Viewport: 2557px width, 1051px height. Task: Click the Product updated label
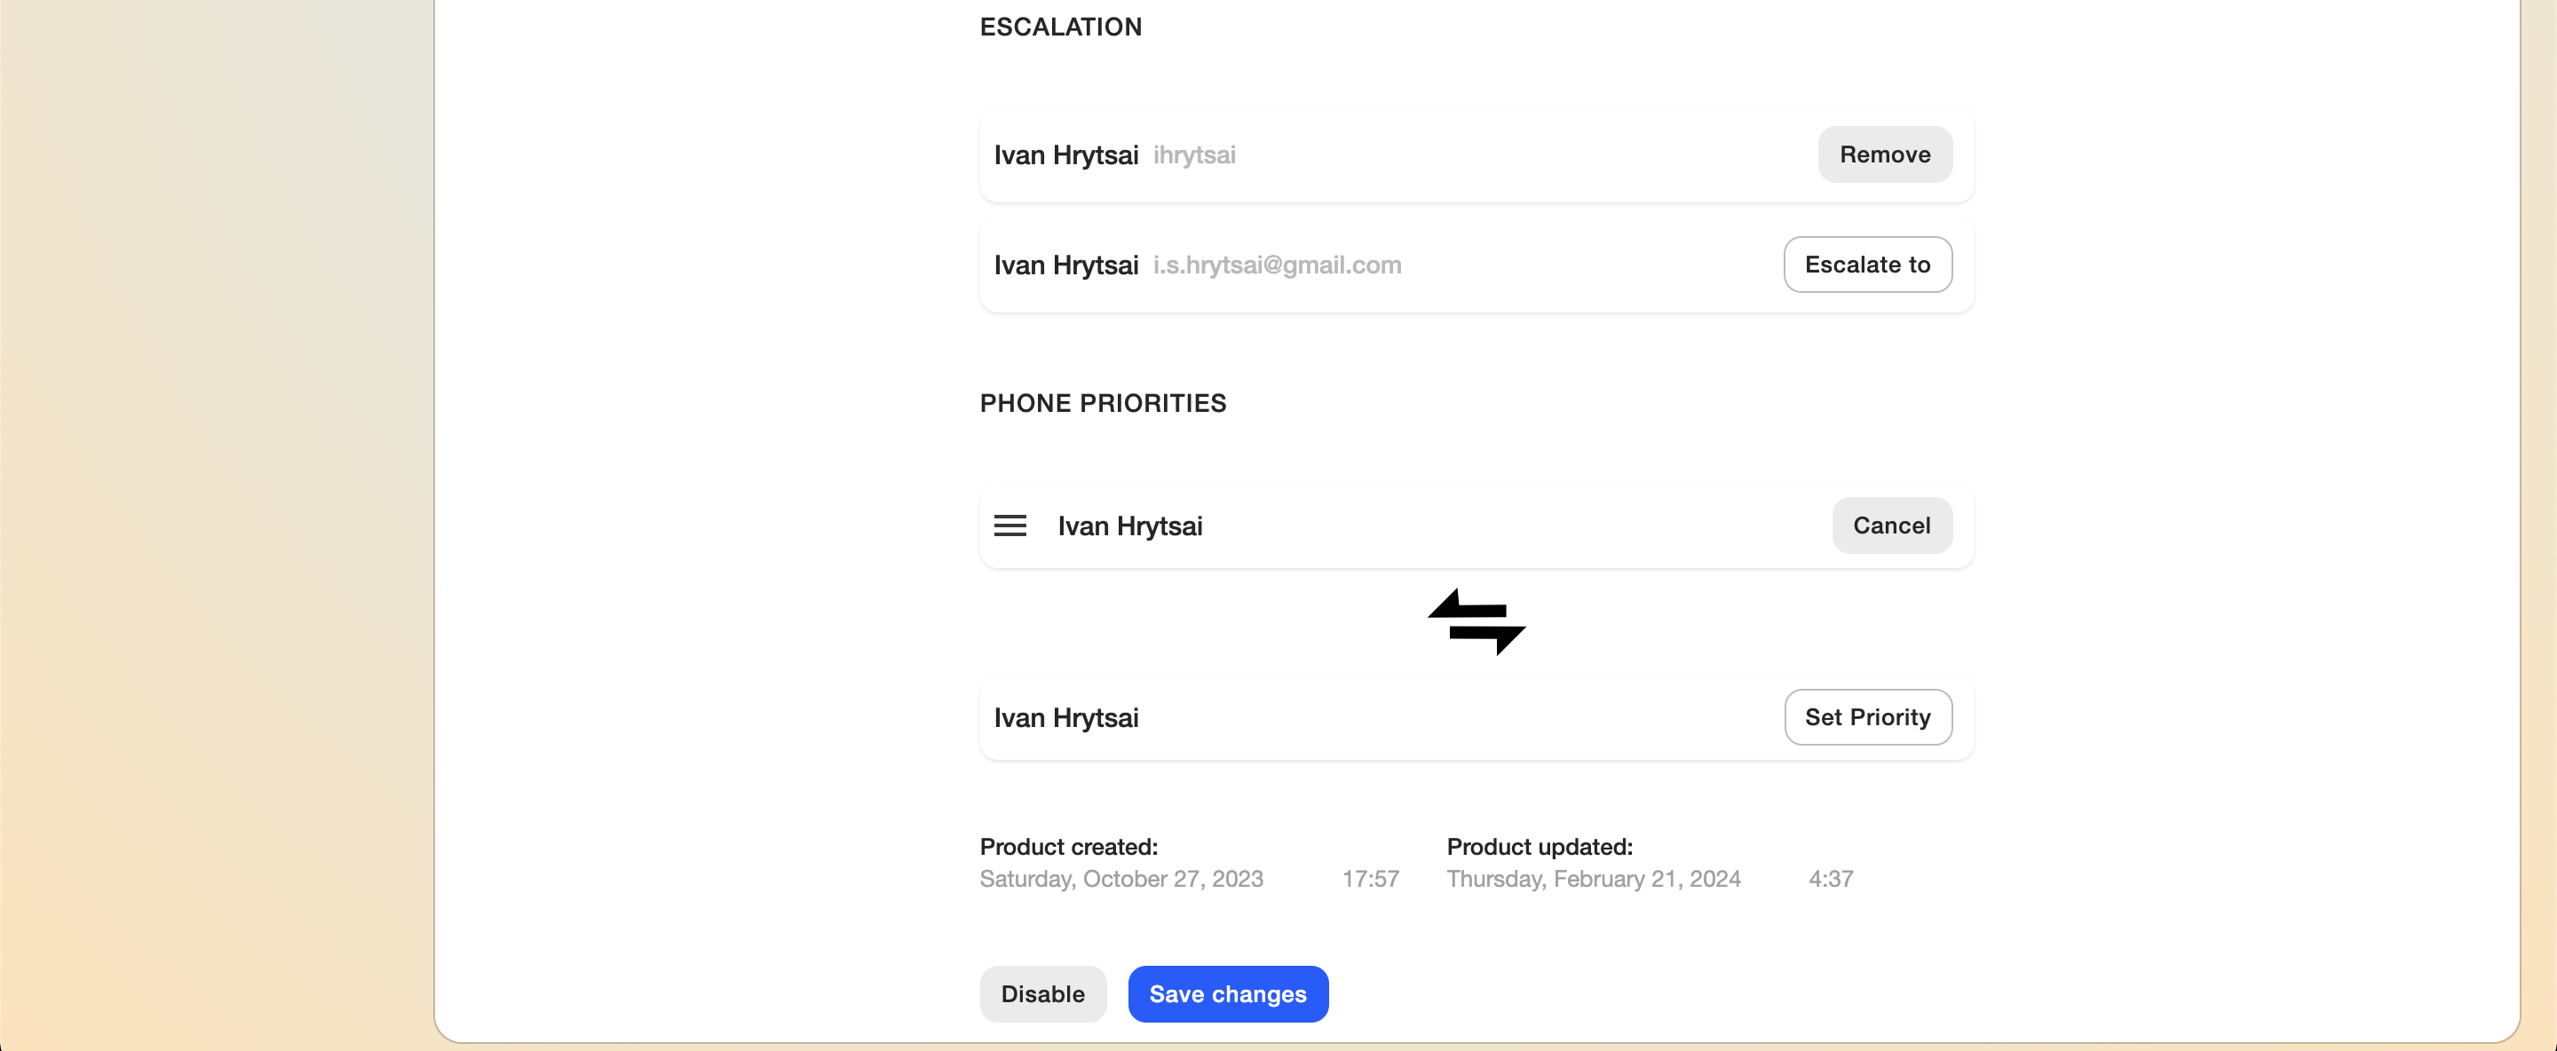[x=1539, y=847]
